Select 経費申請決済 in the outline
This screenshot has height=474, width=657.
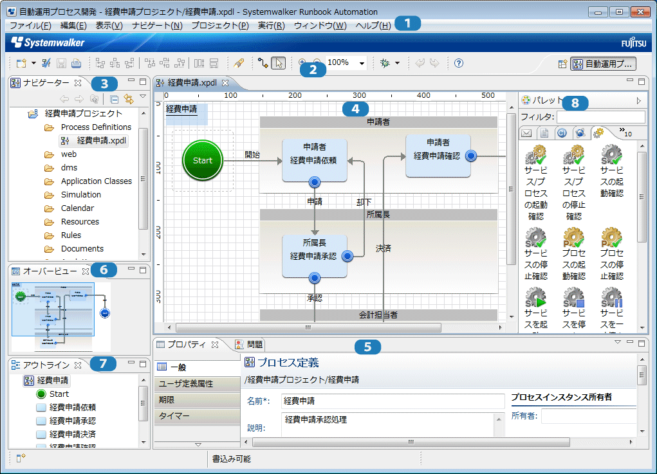pyautogui.click(x=66, y=434)
